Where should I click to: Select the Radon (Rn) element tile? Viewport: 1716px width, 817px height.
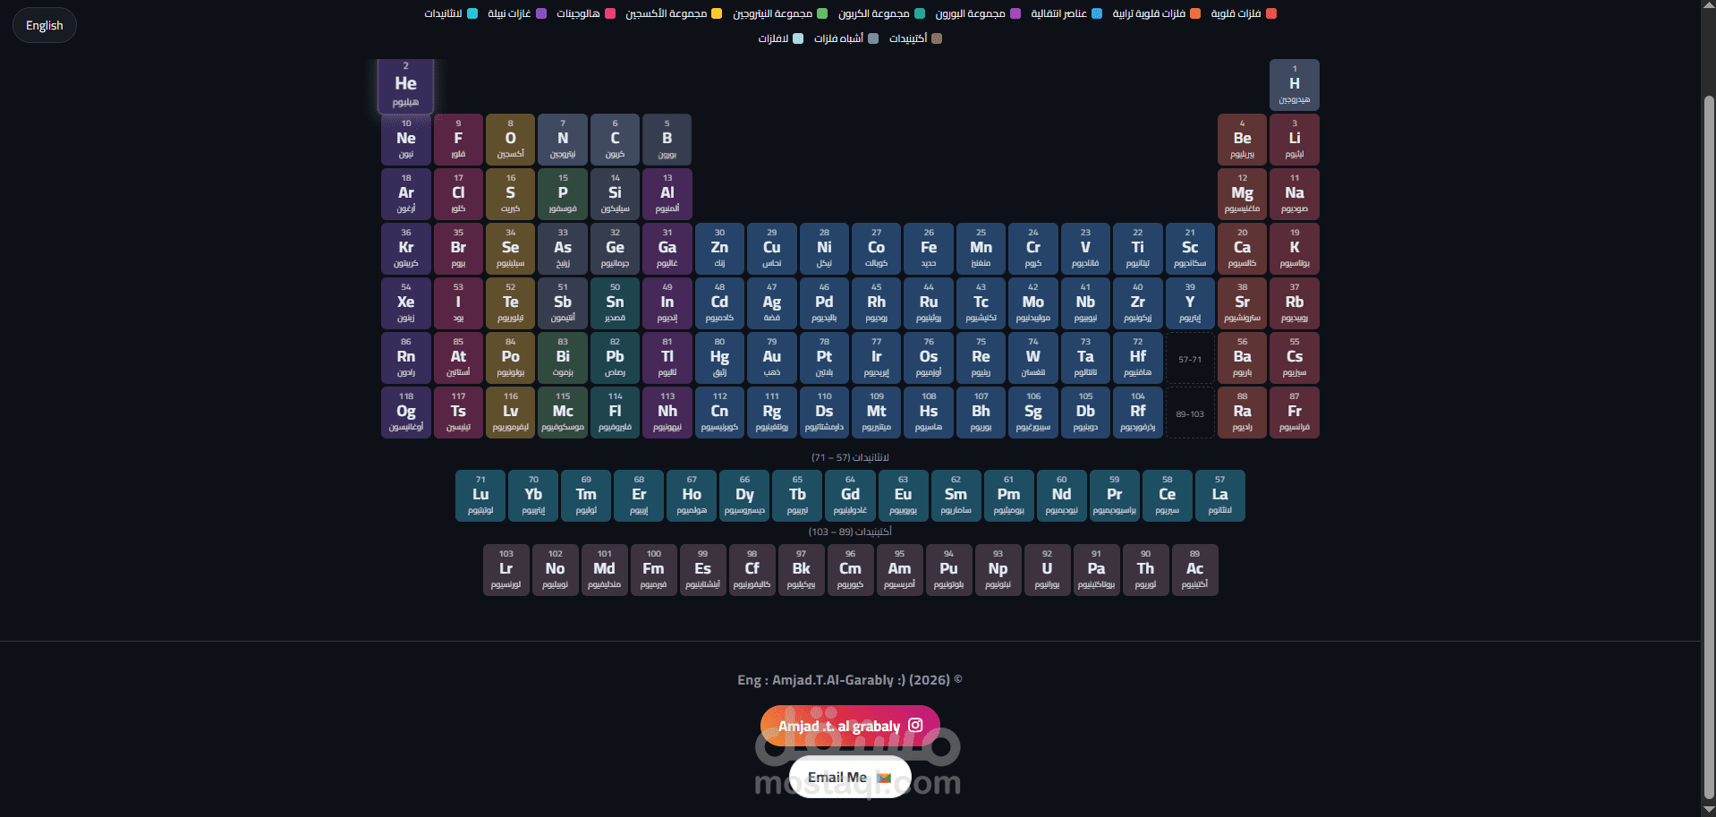pyautogui.click(x=406, y=358)
